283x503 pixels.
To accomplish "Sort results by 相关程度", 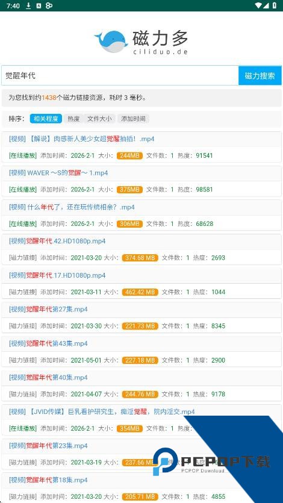I will (46, 119).
